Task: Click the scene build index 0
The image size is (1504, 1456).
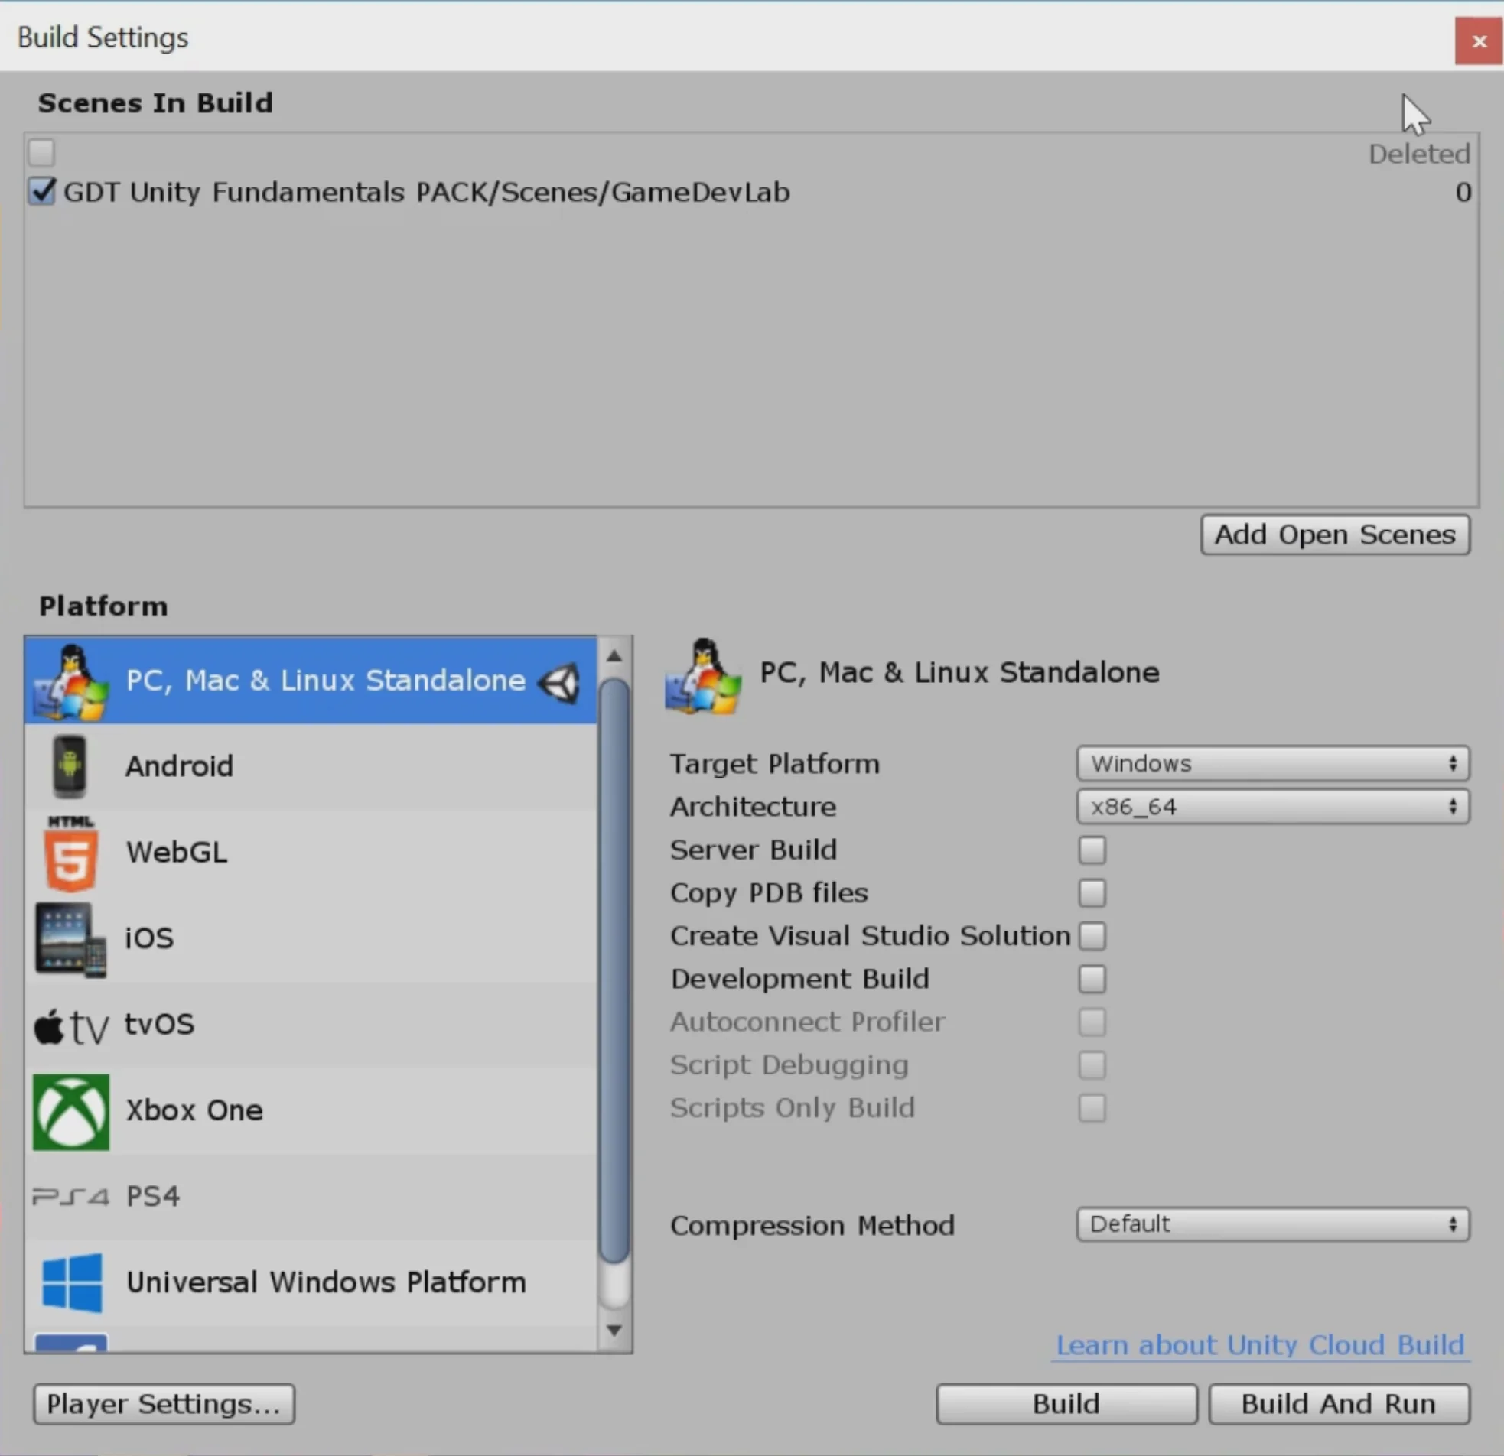Action: point(1463,192)
